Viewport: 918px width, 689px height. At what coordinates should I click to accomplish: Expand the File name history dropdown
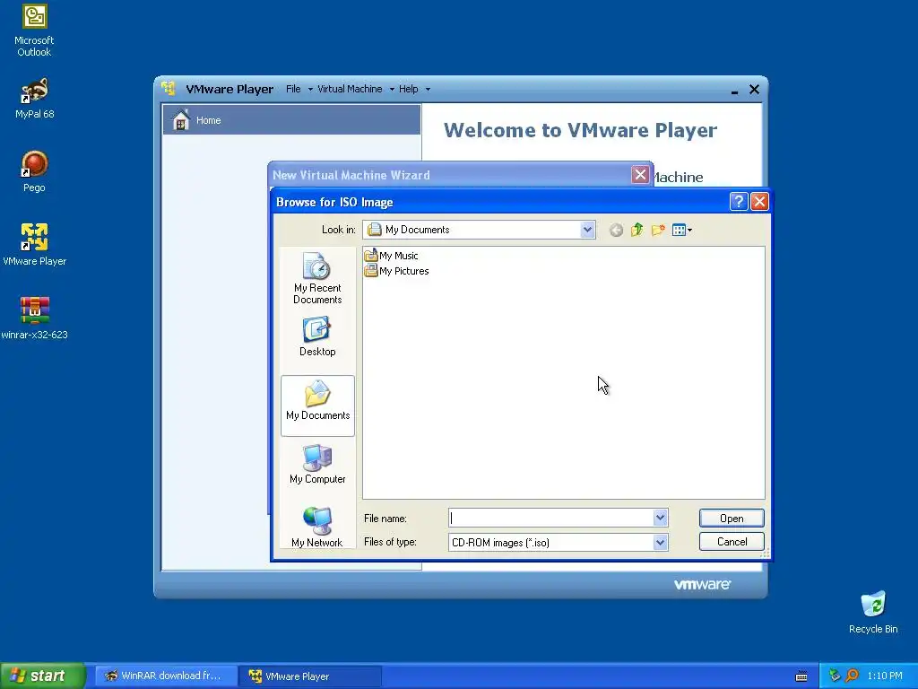point(661,518)
